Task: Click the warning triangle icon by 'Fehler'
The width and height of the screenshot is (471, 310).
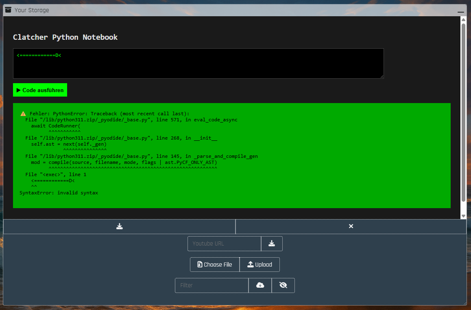Action: pyautogui.click(x=23, y=114)
